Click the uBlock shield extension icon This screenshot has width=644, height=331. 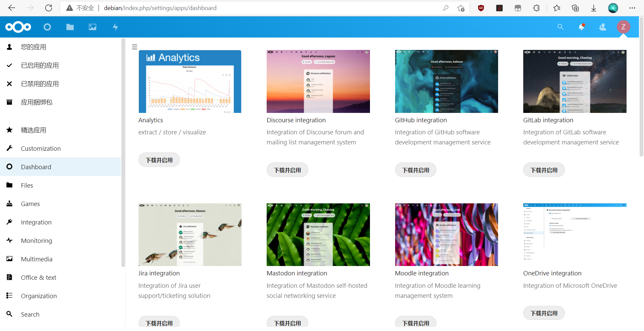481,8
